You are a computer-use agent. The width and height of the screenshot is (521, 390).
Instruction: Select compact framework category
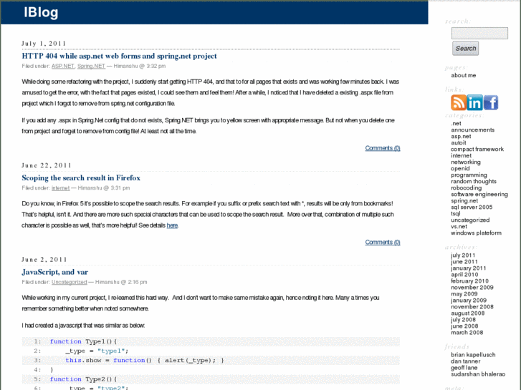[x=477, y=149]
